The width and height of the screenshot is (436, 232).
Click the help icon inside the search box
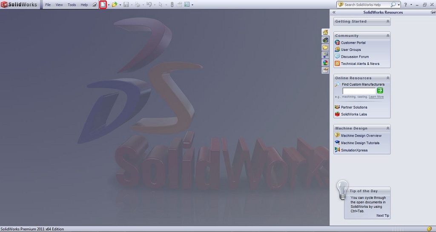coord(341,5)
